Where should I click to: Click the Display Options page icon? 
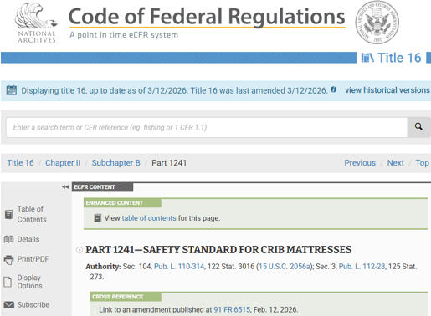(x=8, y=282)
